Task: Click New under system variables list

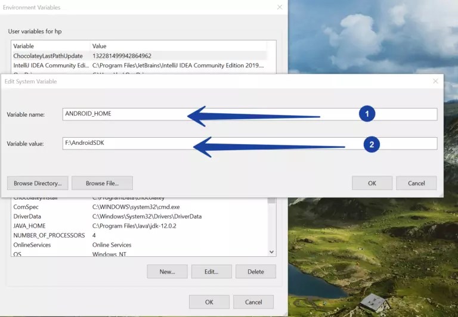Action: tap(168, 272)
